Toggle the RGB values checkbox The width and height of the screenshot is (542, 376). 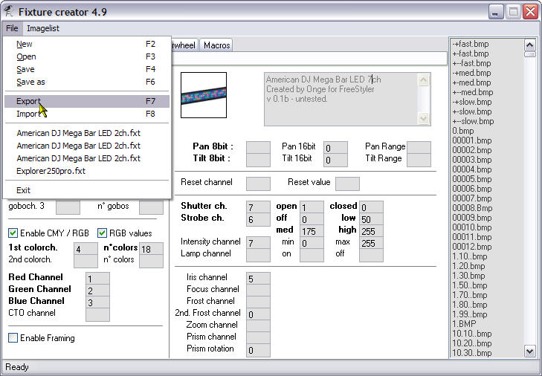pyautogui.click(x=102, y=233)
